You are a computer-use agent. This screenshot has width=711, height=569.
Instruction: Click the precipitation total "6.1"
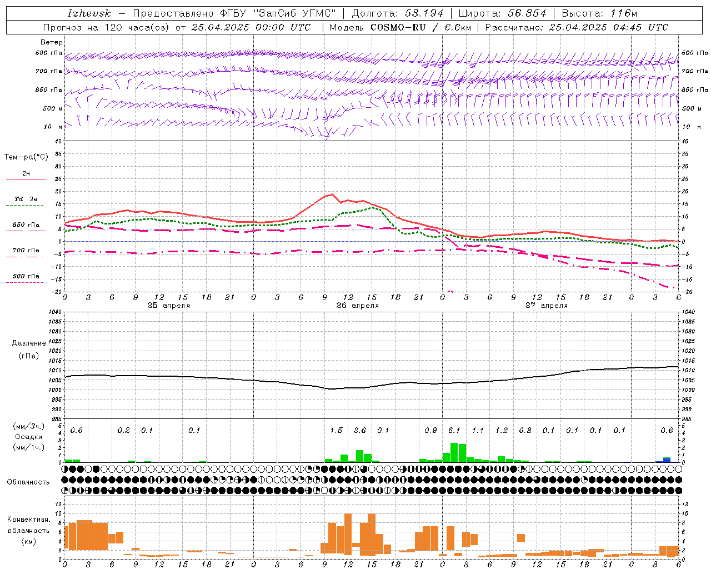coord(454,430)
